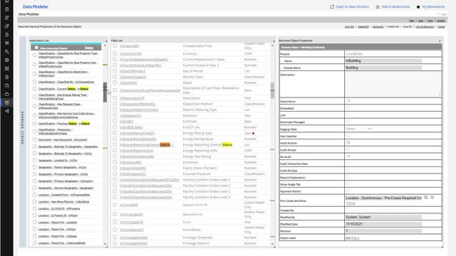Screen dimensions: 456x256
Task: Click Energy Reporting Exempt Status field label
Action: click(x=207, y=145)
